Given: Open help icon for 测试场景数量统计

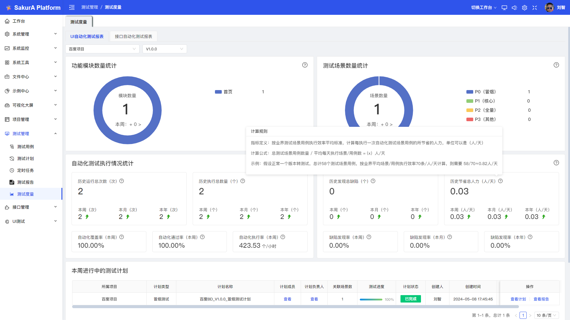Looking at the screenshot, I should point(556,65).
